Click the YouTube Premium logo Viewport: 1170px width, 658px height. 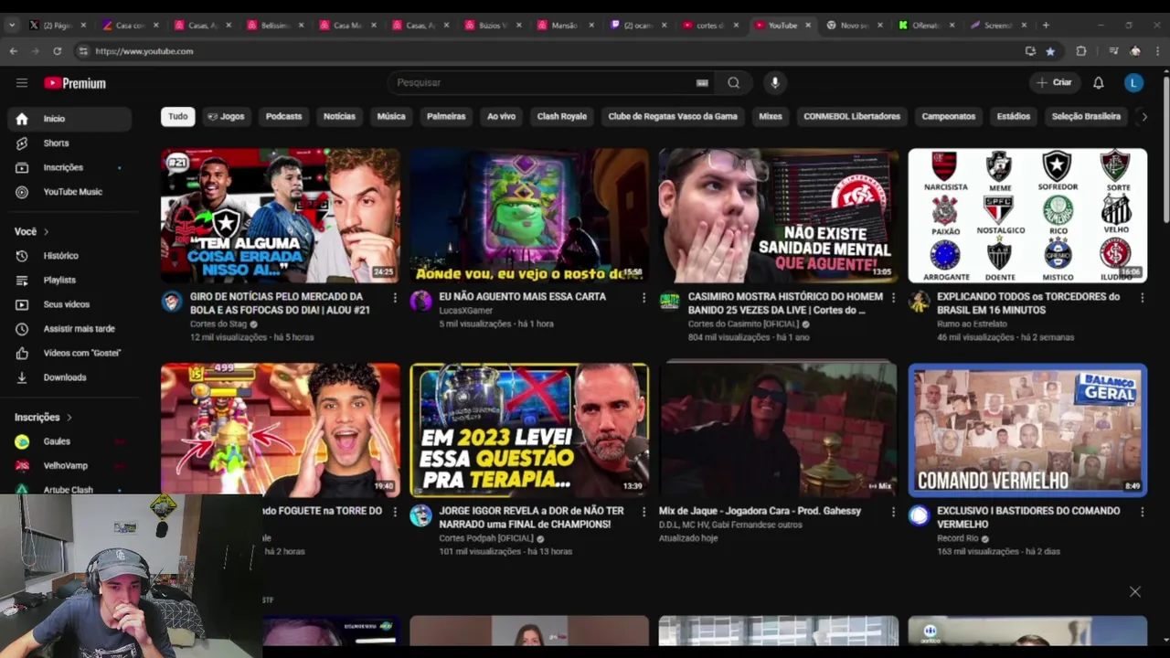[75, 83]
